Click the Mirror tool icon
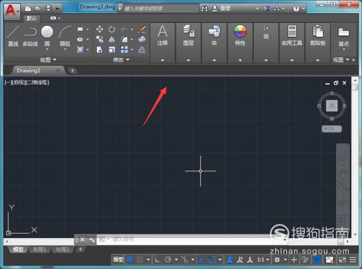The height and width of the screenshot is (269, 362). click(112, 39)
